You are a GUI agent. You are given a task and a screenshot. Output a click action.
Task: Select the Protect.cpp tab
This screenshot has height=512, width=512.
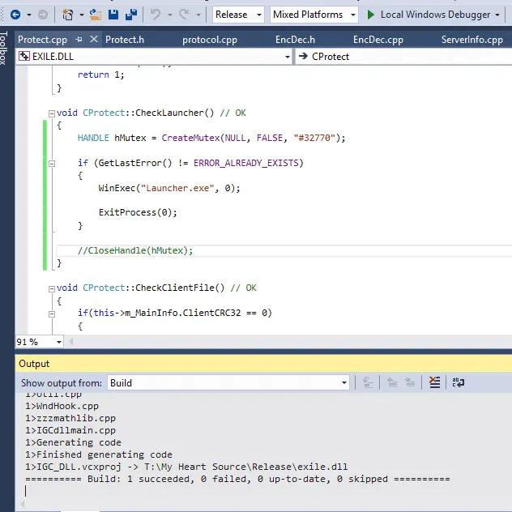pos(42,40)
